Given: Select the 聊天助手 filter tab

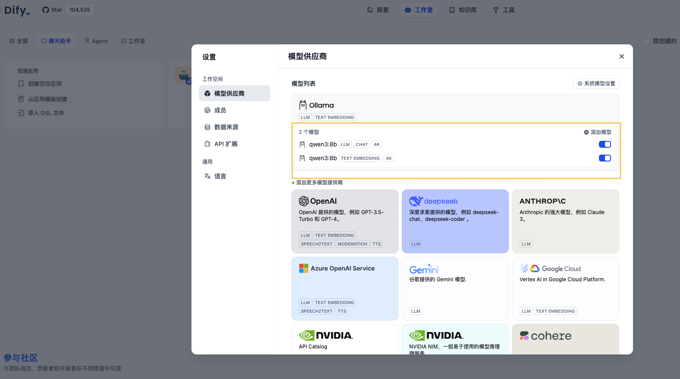Looking at the screenshot, I should 56,41.
